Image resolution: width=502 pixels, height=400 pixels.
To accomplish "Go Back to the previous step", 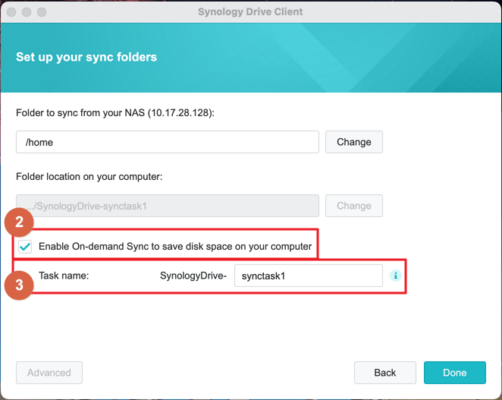I will (384, 373).
